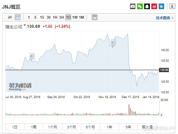Select the 1W chart interval
178x134 pixels.
75,17
